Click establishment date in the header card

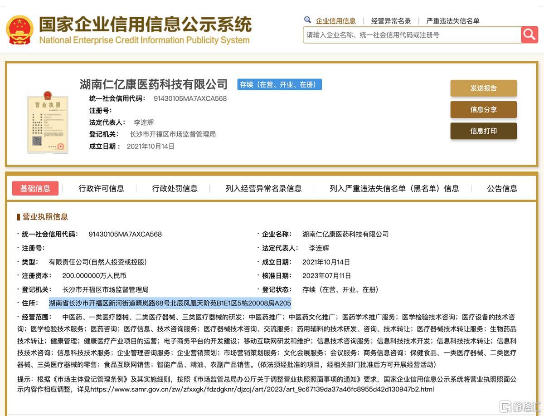[x=151, y=146]
